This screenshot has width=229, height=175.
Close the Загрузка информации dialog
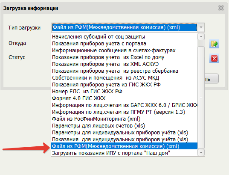coord(221,8)
